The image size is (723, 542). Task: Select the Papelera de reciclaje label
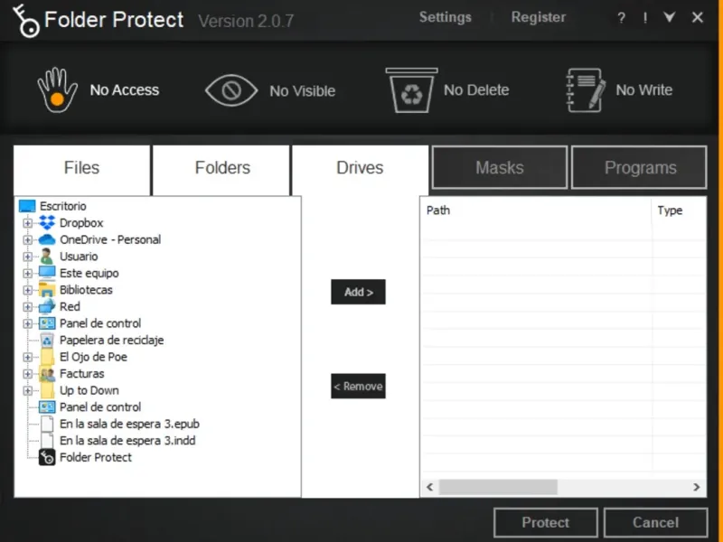111,341
